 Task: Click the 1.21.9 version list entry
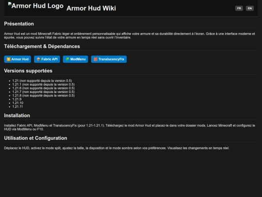(17, 99)
